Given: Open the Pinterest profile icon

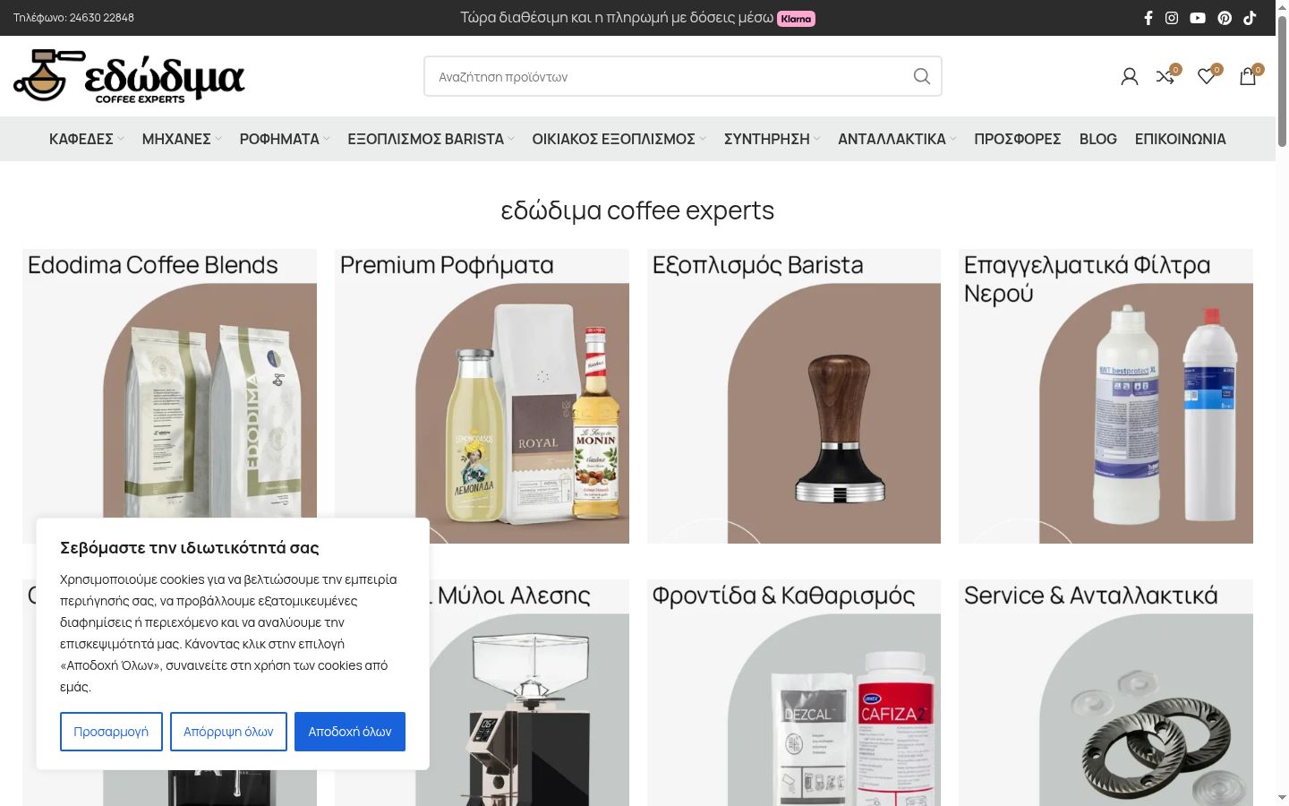Looking at the screenshot, I should pos(1225,18).
